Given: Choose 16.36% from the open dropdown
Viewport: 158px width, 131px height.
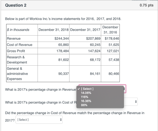Looking at the screenshot, I should [100, 101].
